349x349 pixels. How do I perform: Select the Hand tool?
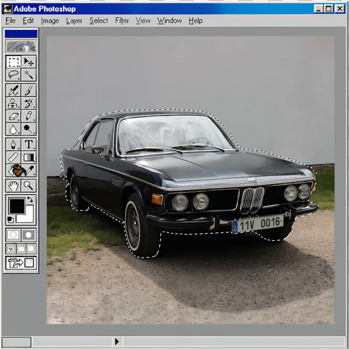pyautogui.click(x=14, y=185)
